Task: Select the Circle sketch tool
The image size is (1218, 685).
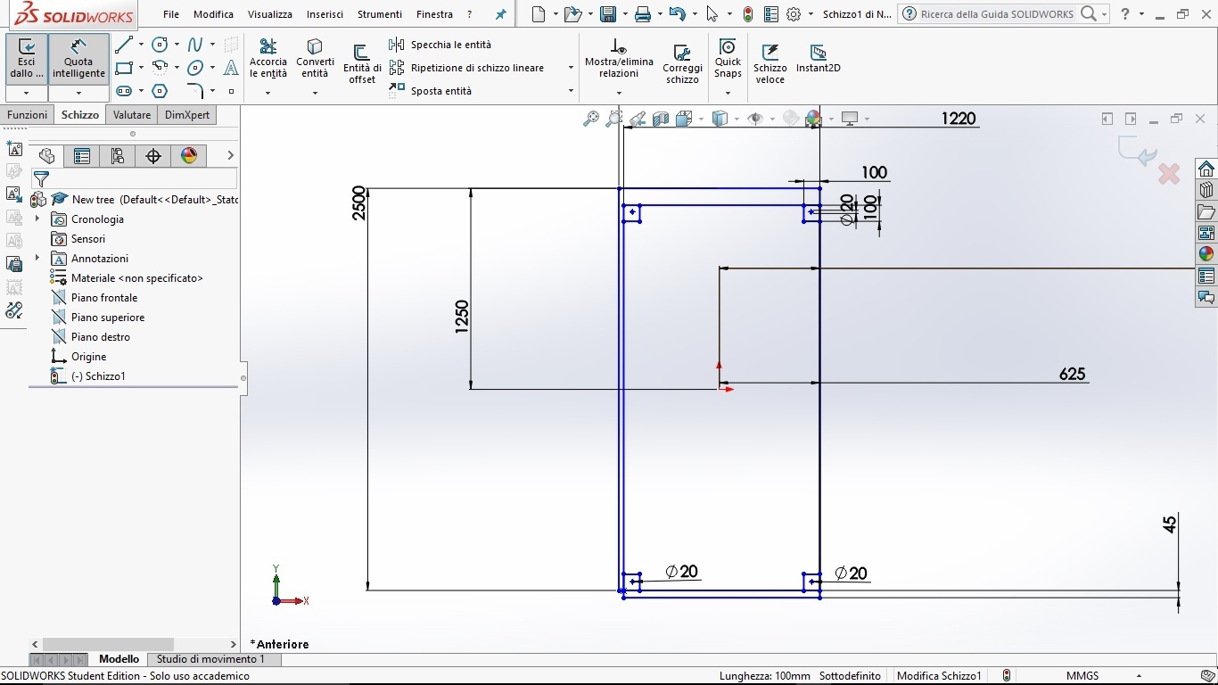Action: pyautogui.click(x=160, y=45)
